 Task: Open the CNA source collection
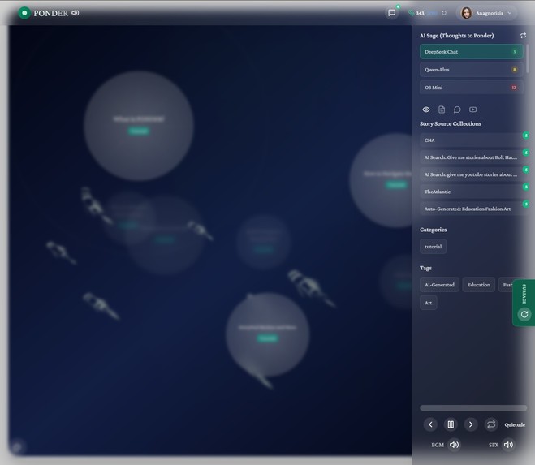pos(473,140)
